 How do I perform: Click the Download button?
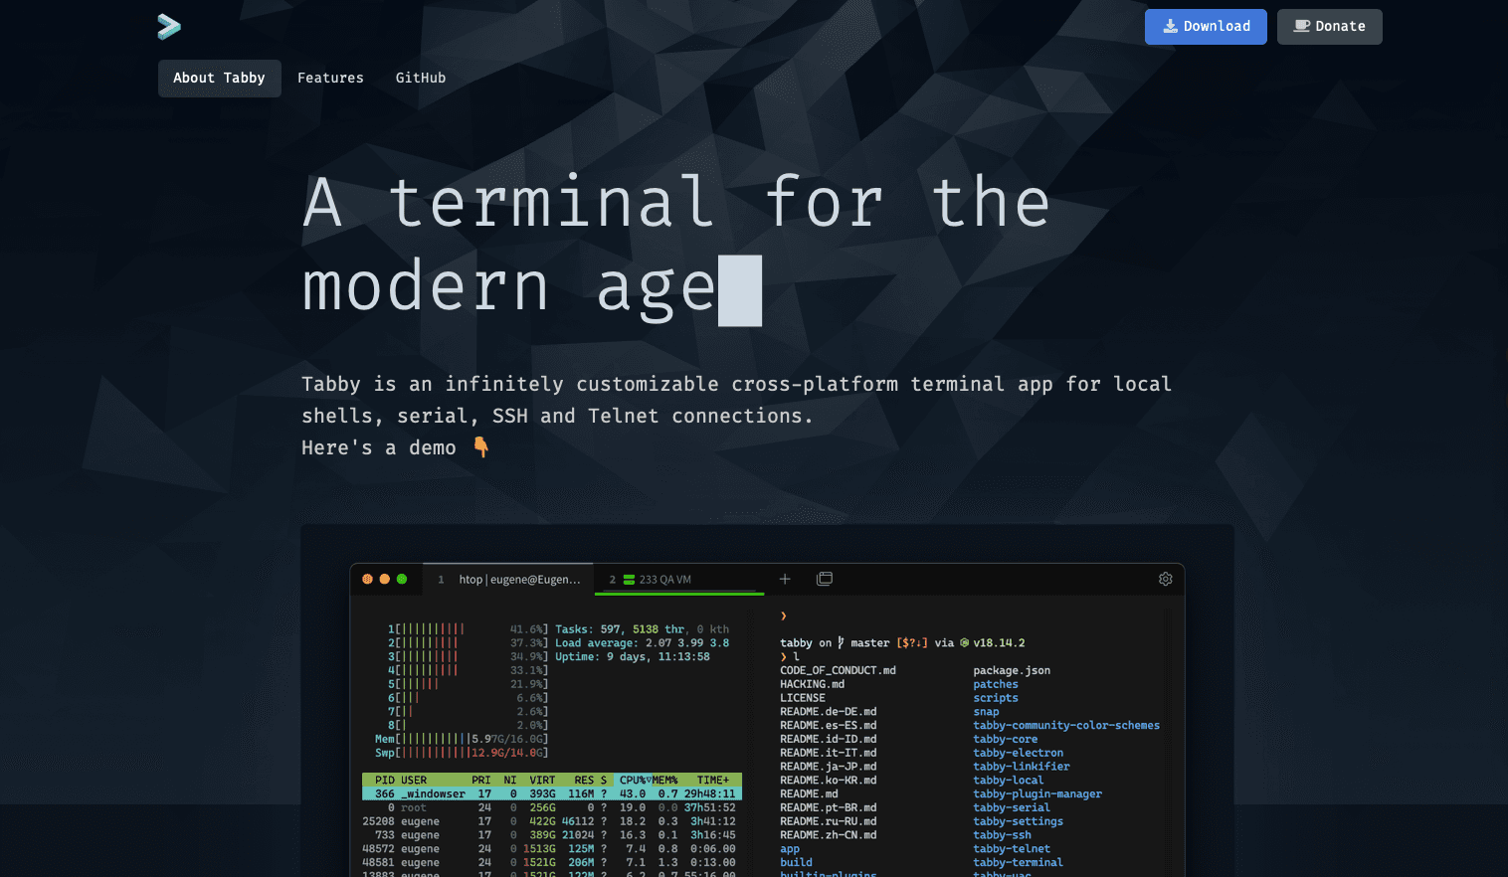(1206, 27)
